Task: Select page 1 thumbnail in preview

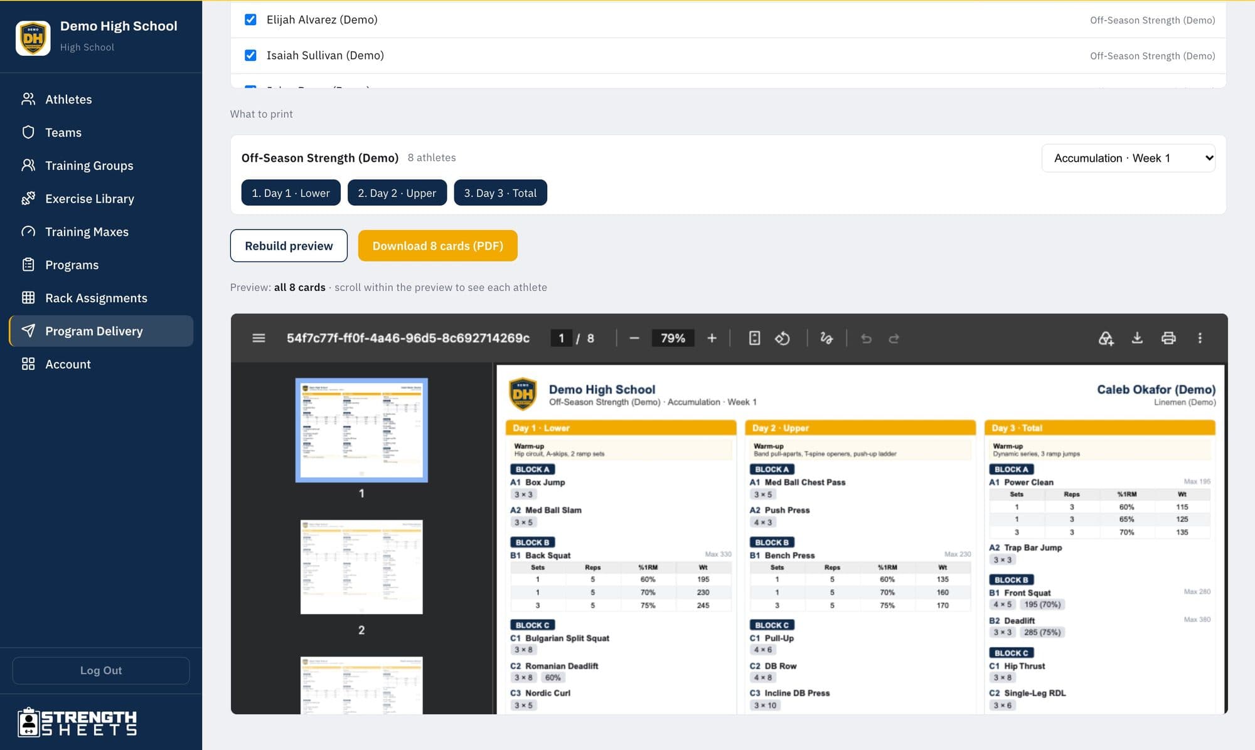Action: click(361, 430)
